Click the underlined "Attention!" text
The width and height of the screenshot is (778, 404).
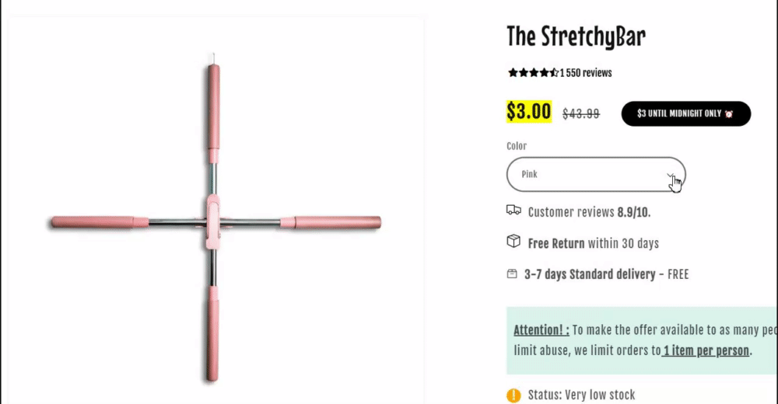coord(541,330)
